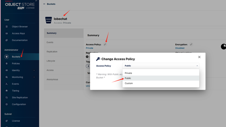This screenshot has width=226, height=127.
Task: Open Access Keys page
Action: [18, 33]
